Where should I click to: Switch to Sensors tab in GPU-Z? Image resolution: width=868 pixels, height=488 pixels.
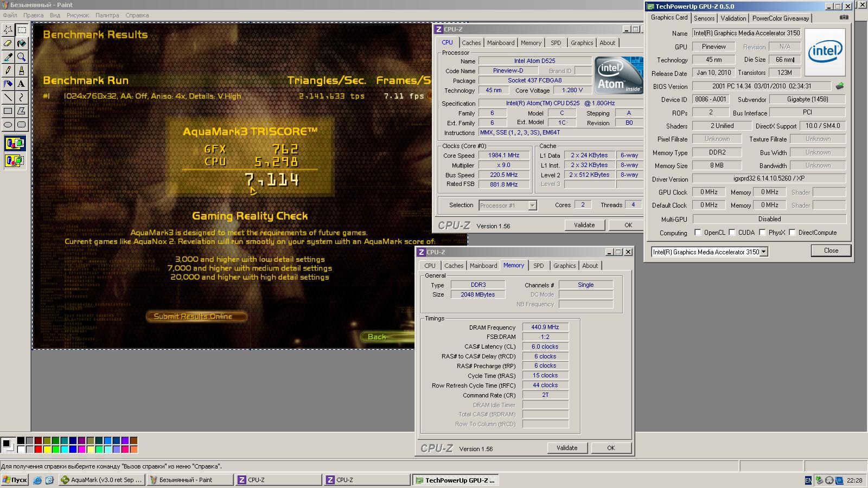pyautogui.click(x=704, y=18)
